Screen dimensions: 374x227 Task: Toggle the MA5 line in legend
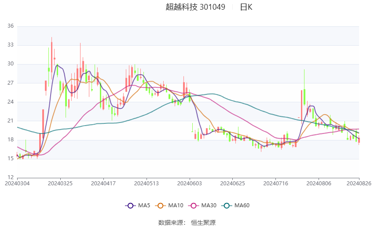click(138, 205)
